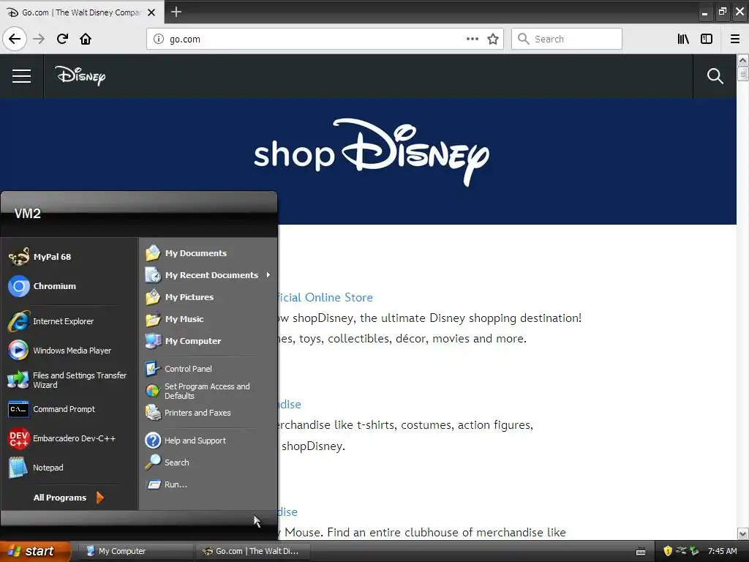This screenshot has height=562, width=749.
Task: Click the page scrollbar up arrow
Action: [742, 60]
